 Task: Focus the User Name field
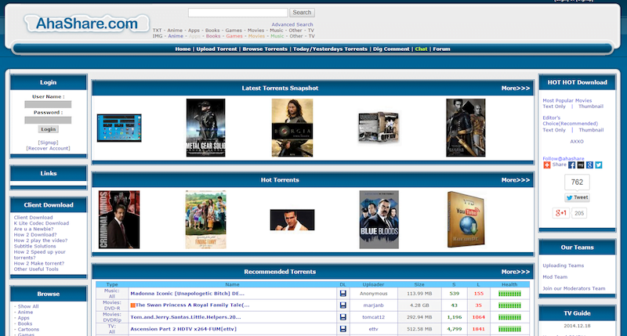pyautogui.click(x=48, y=104)
